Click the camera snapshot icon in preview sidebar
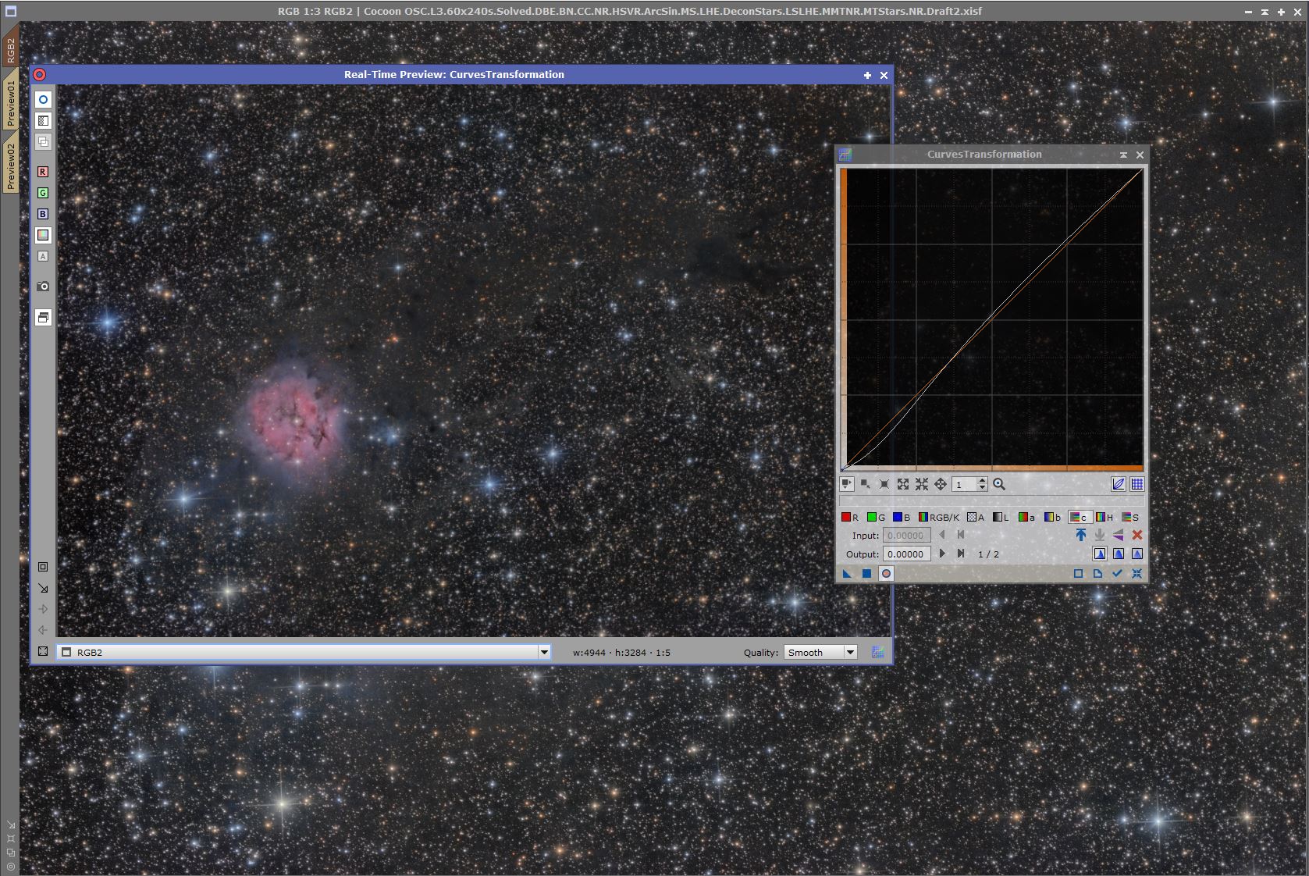Viewport: 1309px width, 876px height. (43, 287)
